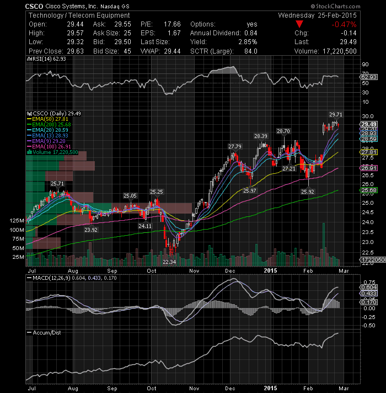Click the Low value 29.32
The image size is (386, 393).
coord(75,42)
